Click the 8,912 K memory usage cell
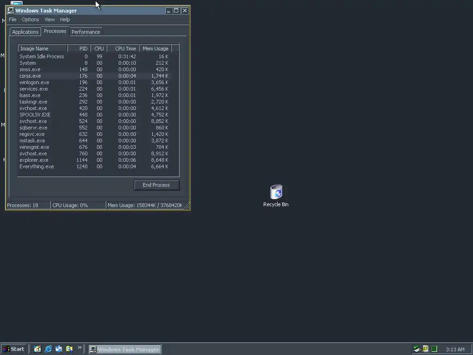This screenshot has height=355, width=473. click(x=159, y=153)
